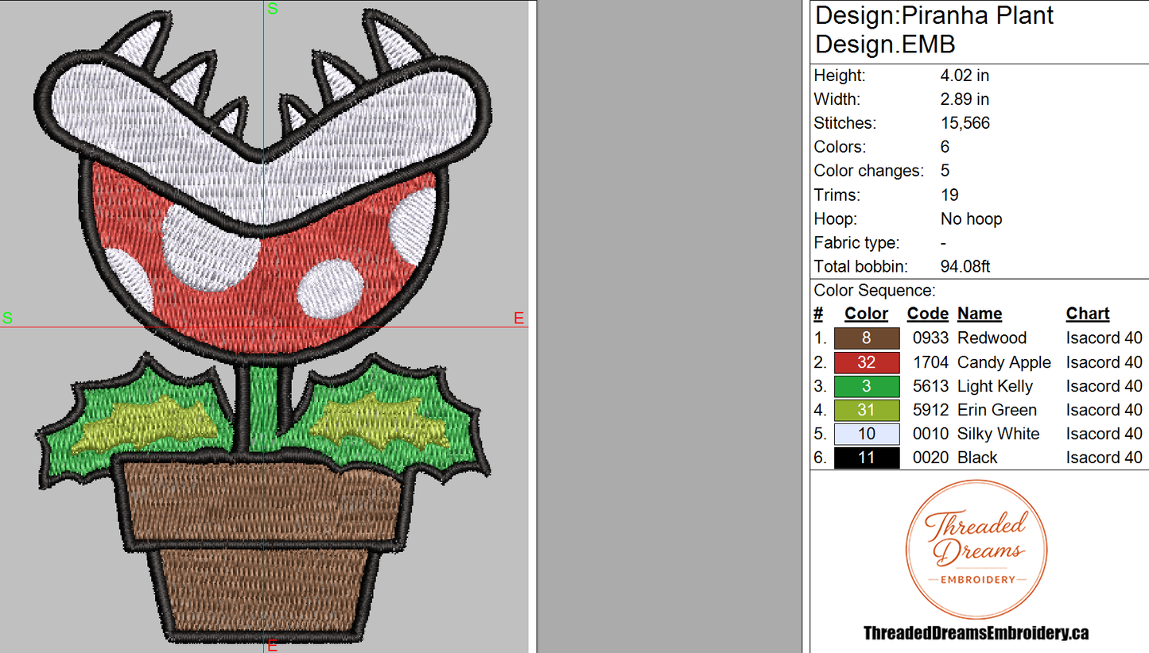The width and height of the screenshot is (1149, 653).
Task: Click the thread name 'Black'
Action: point(977,458)
